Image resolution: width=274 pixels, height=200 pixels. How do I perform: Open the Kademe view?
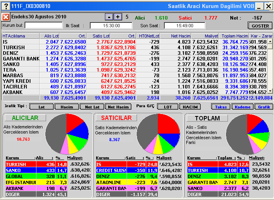tap(242, 107)
